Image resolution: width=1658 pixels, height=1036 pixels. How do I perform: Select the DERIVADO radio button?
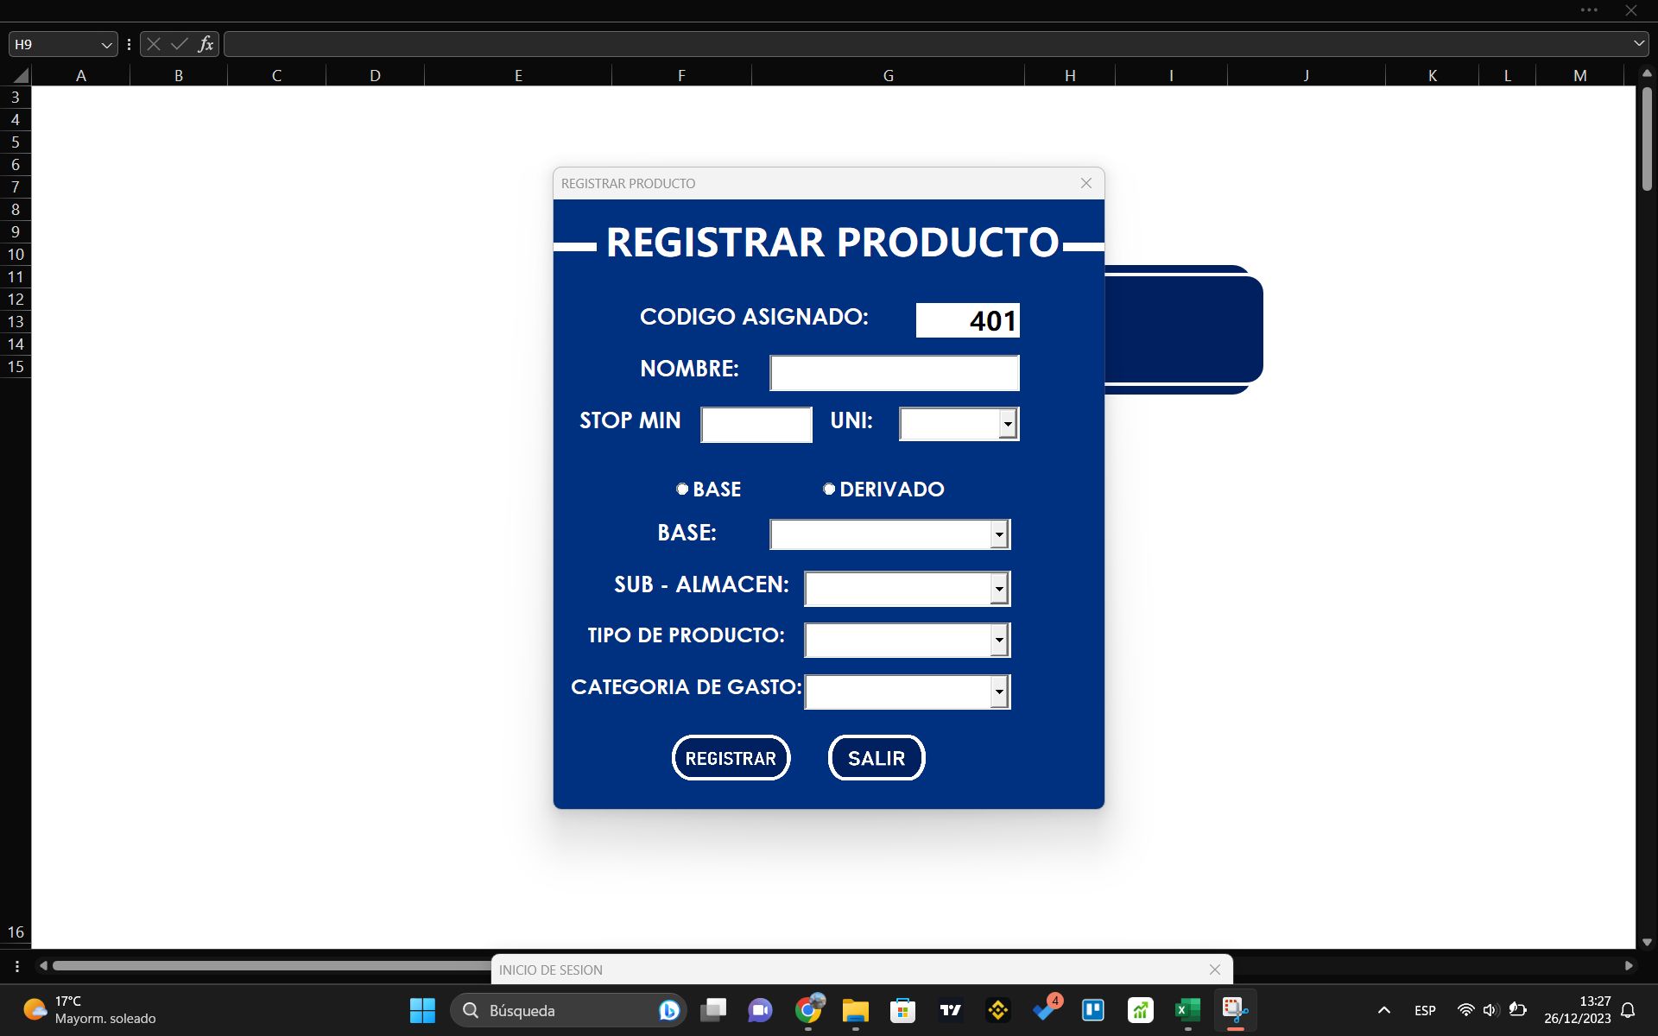click(829, 489)
